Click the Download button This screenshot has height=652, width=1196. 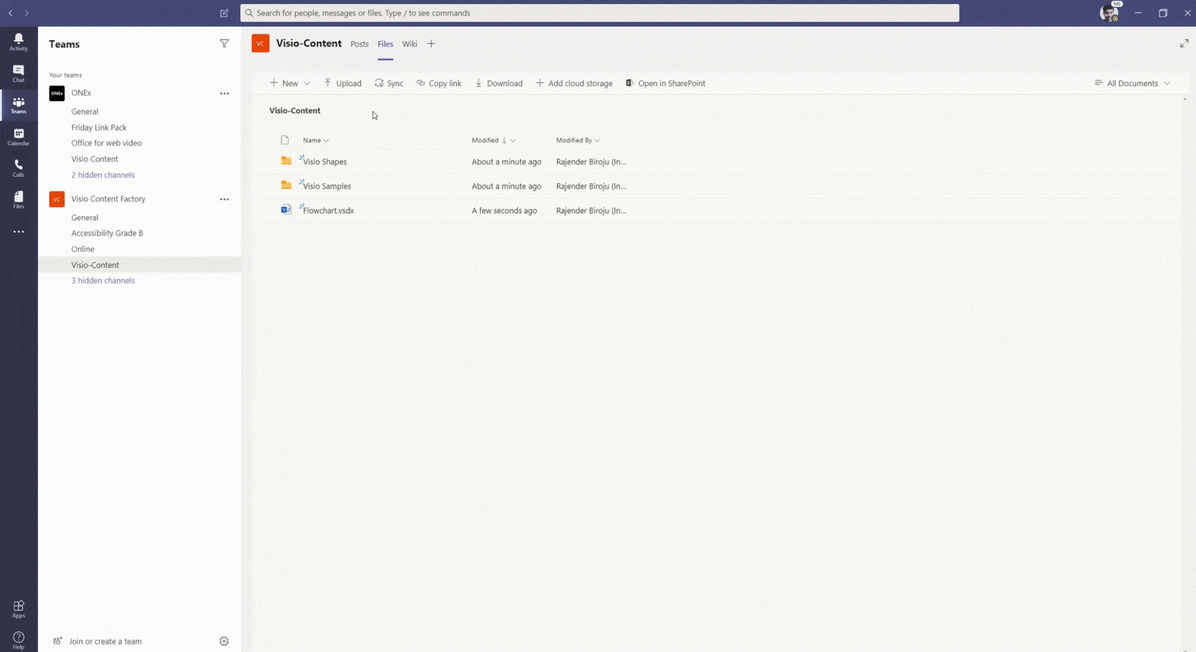point(498,83)
